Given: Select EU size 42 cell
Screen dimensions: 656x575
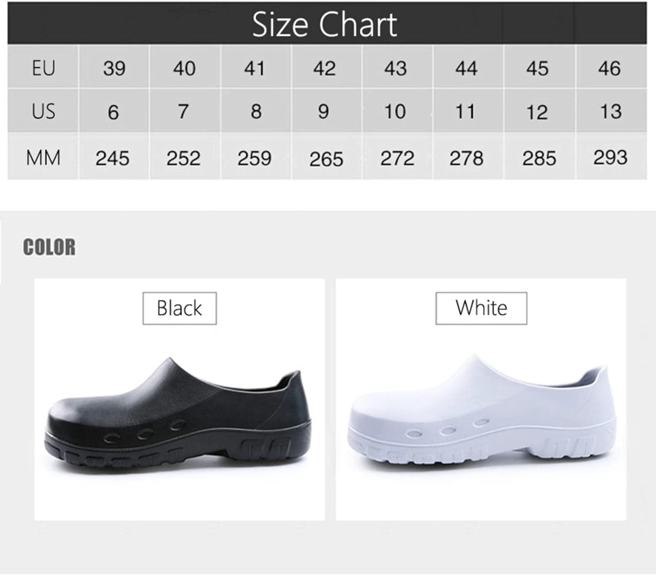Looking at the screenshot, I should tap(326, 67).
